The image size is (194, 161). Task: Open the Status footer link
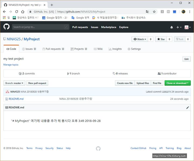click(x=60, y=148)
